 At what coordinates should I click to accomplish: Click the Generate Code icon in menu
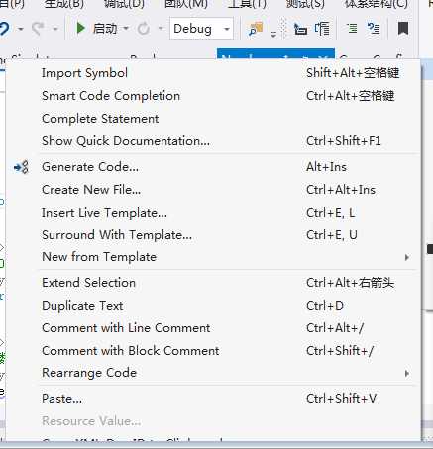(21, 167)
